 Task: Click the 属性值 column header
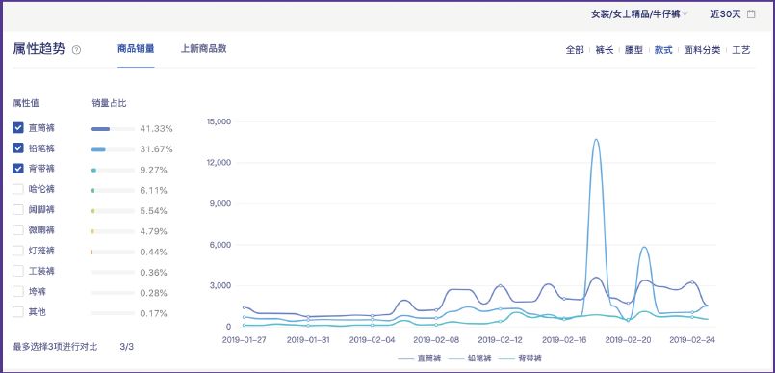pyautogui.click(x=26, y=103)
